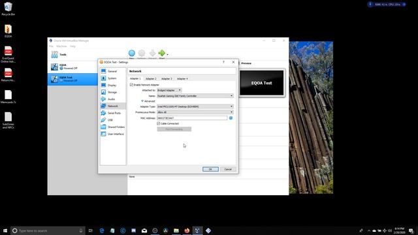Screen dimensions: 418x235
Task: Switch to the Adapter 1 tab
Action: [135, 78]
